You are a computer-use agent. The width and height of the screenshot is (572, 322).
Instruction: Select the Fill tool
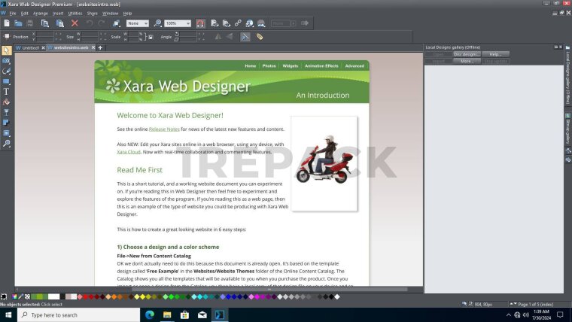coord(6,102)
